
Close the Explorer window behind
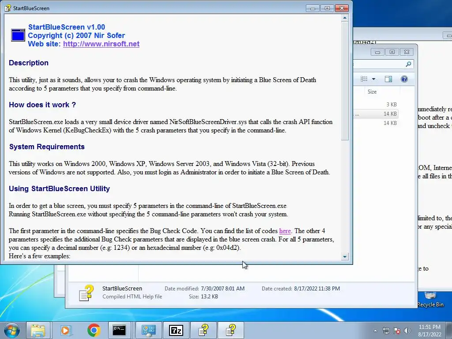(407, 52)
